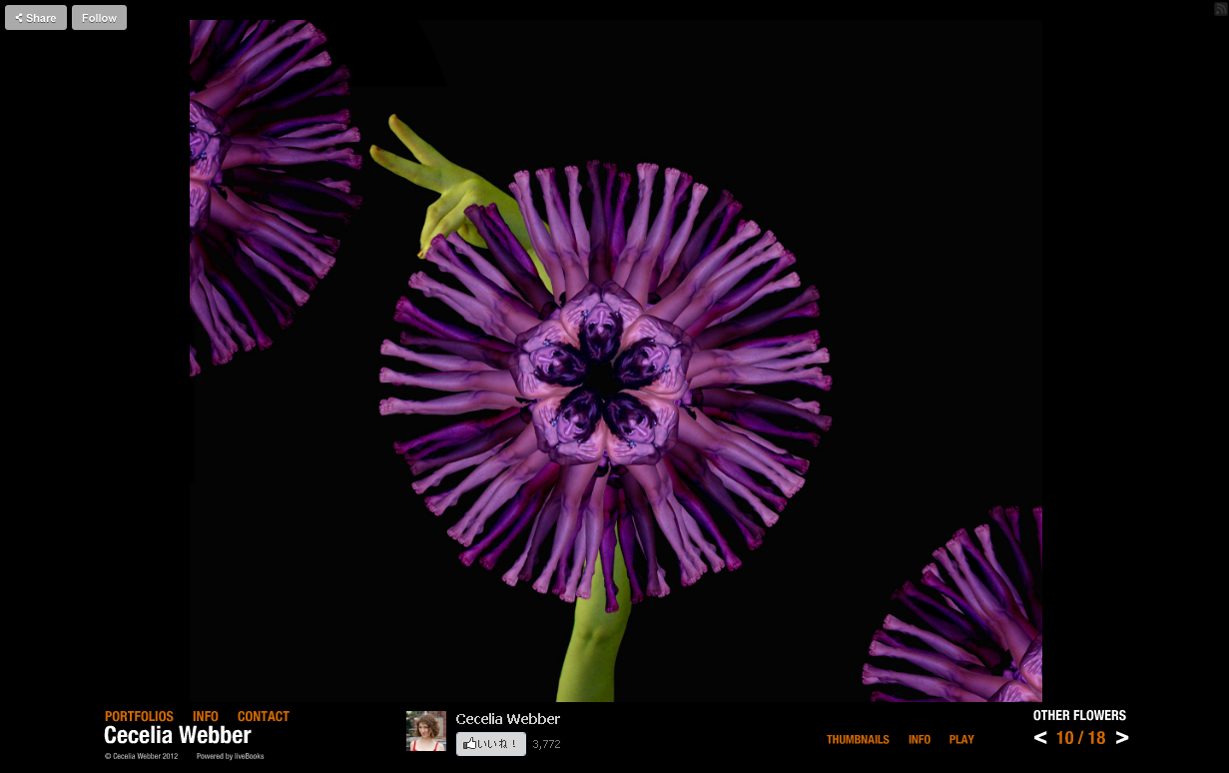Show THUMBNAILS view
This screenshot has height=773, width=1229.
click(858, 740)
